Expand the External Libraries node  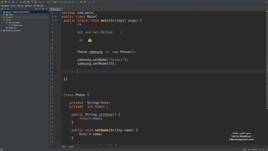tap(1, 31)
